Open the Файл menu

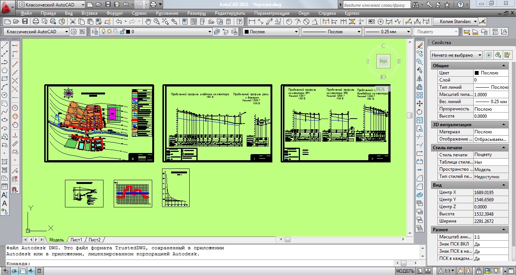pyautogui.click(x=26, y=13)
